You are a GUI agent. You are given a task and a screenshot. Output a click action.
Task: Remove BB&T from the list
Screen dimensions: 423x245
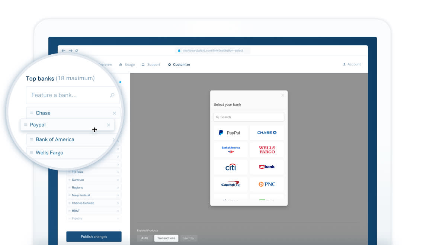[118, 211]
